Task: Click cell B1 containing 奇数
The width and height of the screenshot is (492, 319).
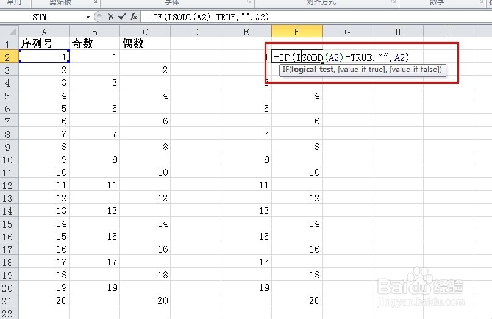Action: click(94, 44)
